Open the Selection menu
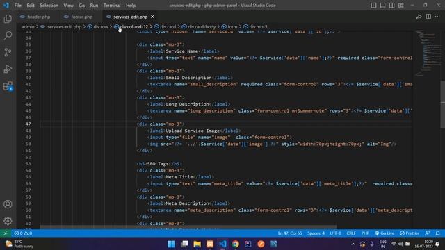The width and height of the screenshot is (445, 250). click(x=49, y=6)
